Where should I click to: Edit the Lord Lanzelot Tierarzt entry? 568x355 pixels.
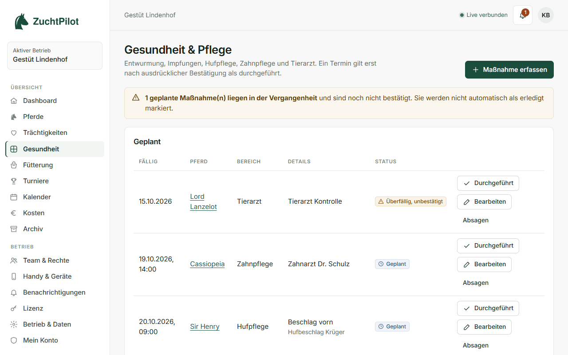point(484,202)
